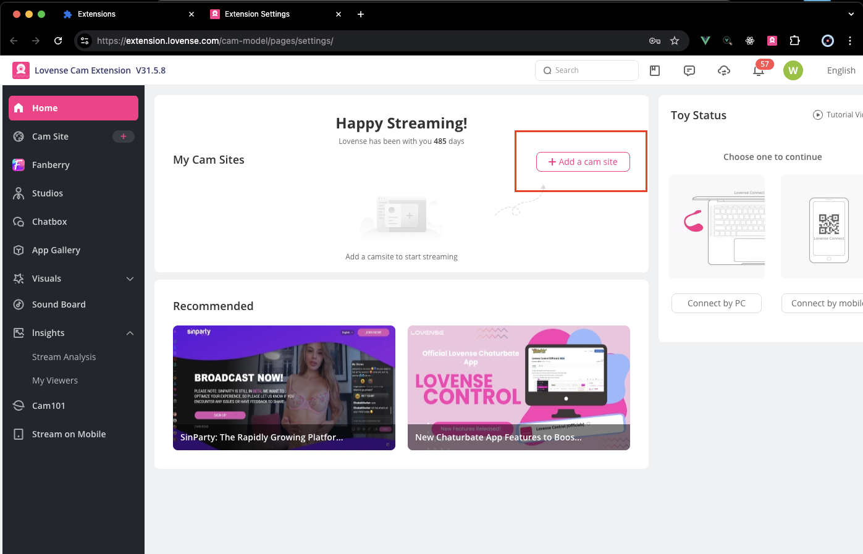Open the browser Extensions puzzle icon

(795, 41)
